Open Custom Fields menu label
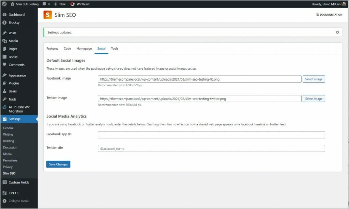 point(19,182)
